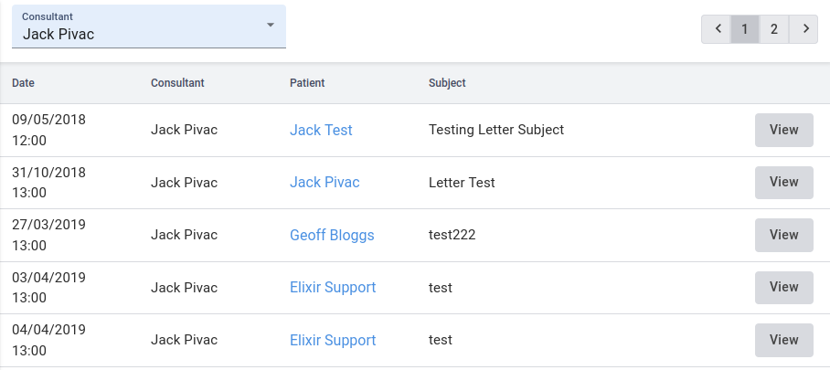Go to next page with right chevron
The image size is (830, 370).
tap(804, 28)
